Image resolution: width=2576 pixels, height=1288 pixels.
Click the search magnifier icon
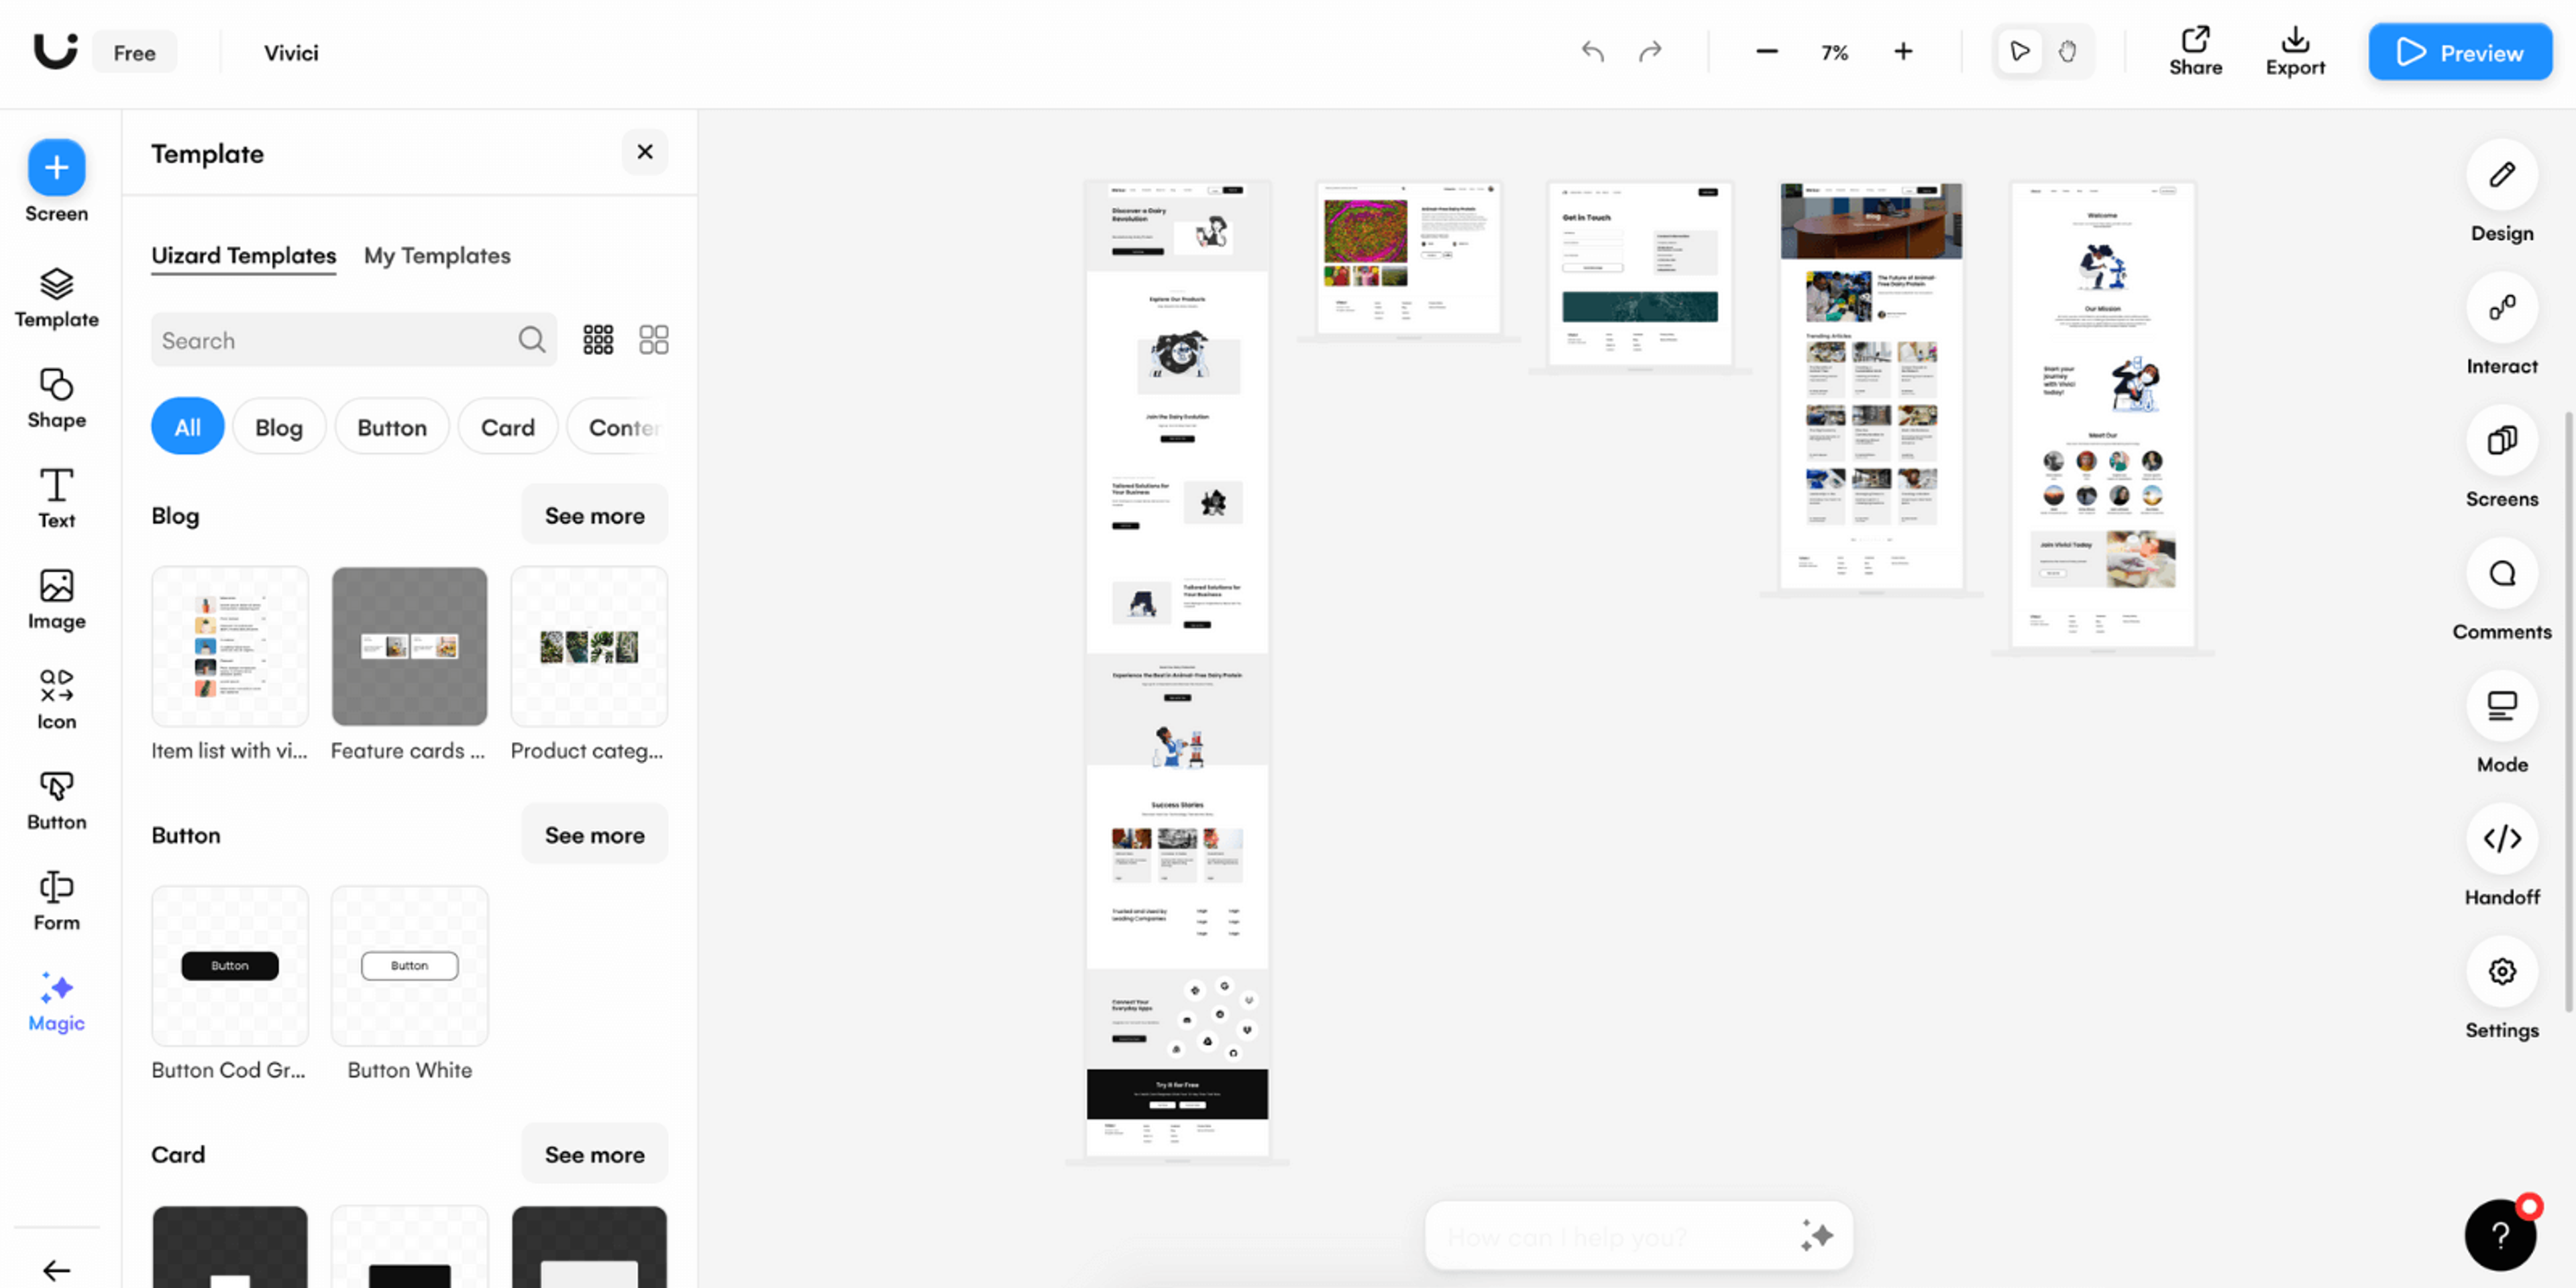coord(532,340)
